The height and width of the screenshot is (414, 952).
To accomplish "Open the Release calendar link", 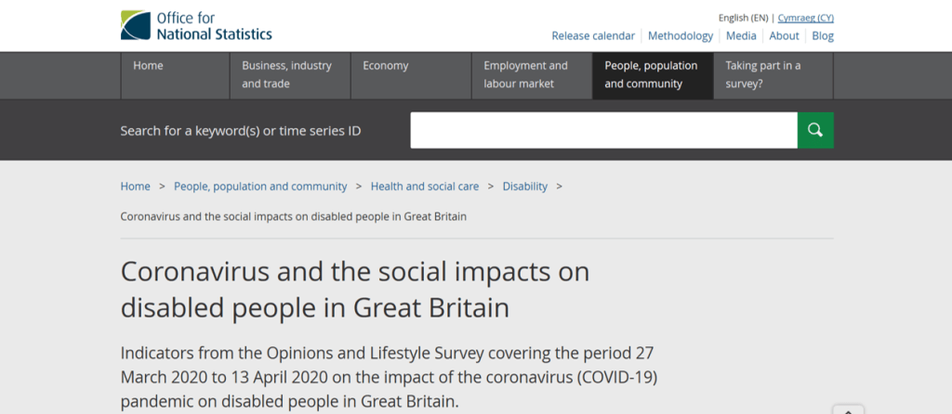I will point(593,36).
